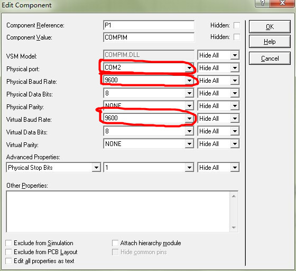
Task: Click the Help button
Action: click(x=270, y=42)
